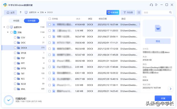Click 文档 in the breadcrumb
Screen dimensions: 177x109
[x=42, y=12]
